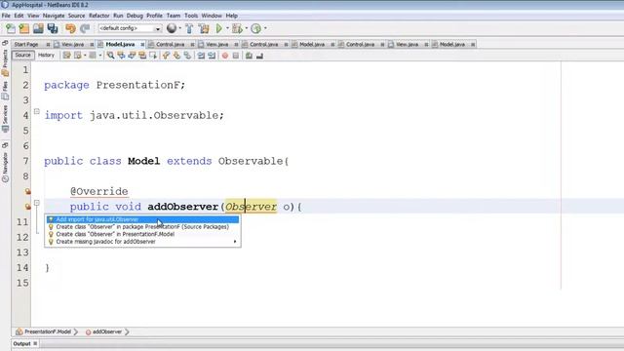This screenshot has width=624, height=351.
Task: Undo the last action via the toolbar
Action: click(x=70, y=28)
